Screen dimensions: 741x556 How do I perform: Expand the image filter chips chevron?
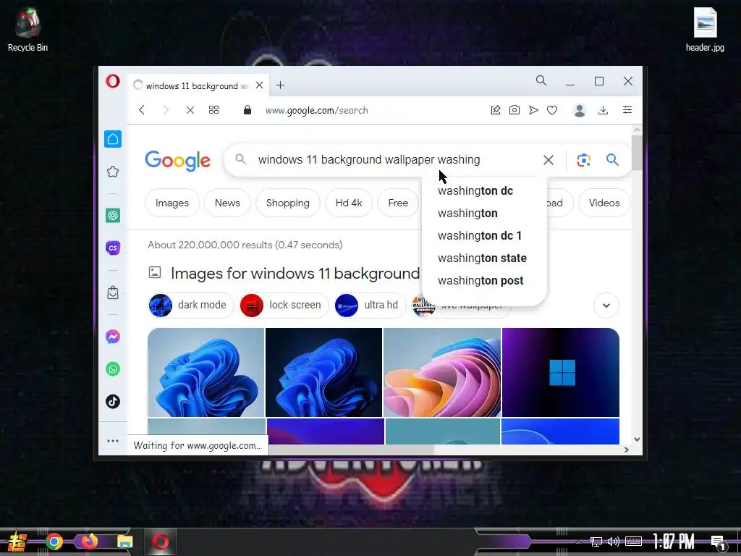(x=606, y=306)
